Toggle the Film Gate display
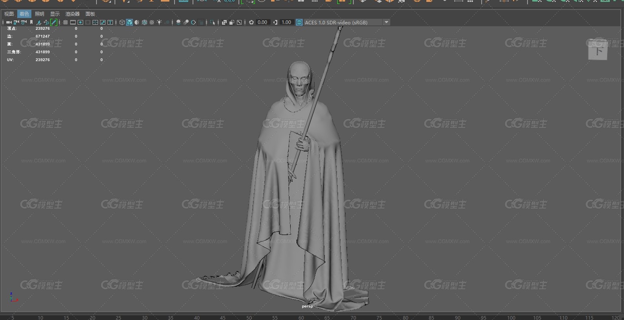Viewport: 624px width, 320px height. pyautogui.click(x=73, y=22)
